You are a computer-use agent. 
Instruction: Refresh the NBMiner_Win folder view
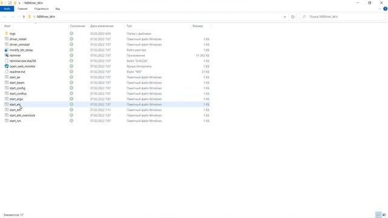[x=293, y=17]
